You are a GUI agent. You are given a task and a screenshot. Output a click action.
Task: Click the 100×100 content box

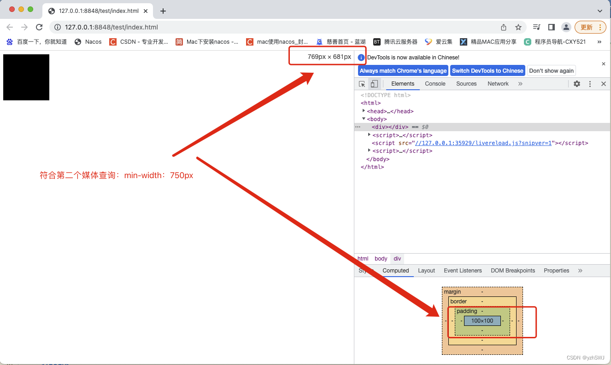click(x=482, y=321)
